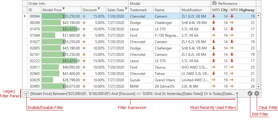Click the Clear Filter X icon
The width and height of the screenshot is (278, 121).
tap(257, 93)
